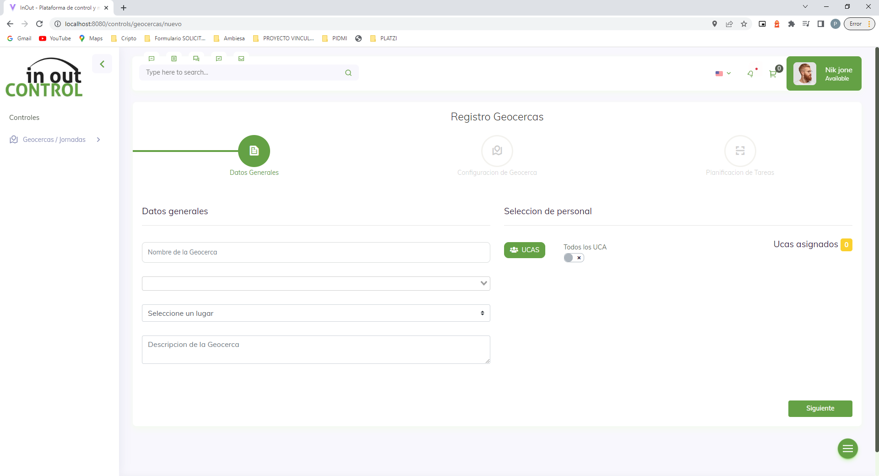The width and height of the screenshot is (879, 476).
Task: Click the Datos Generales step icon
Action: 254,151
